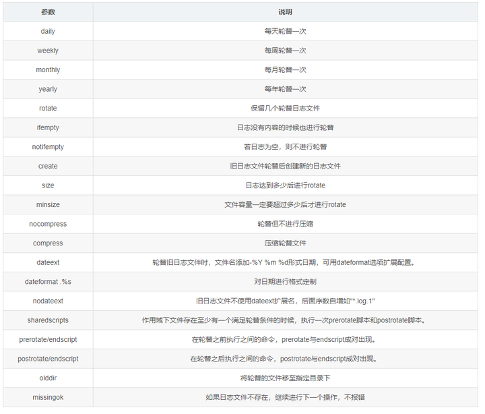Viewport: 485px width, 414px height.
Task: Click the nocompress parameter cell
Action: pyautogui.click(x=48, y=224)
